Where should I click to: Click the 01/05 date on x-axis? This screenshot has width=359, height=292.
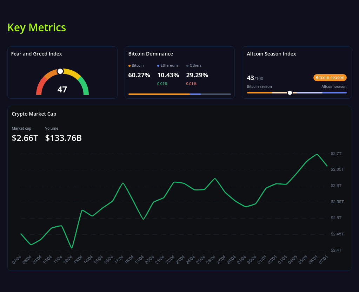point(262,260)
